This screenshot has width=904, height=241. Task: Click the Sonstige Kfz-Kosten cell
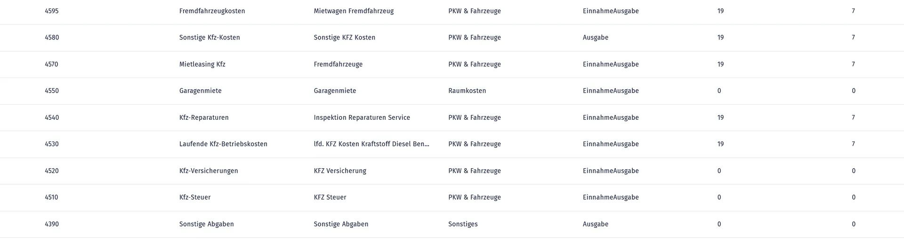tap(210, 38)
